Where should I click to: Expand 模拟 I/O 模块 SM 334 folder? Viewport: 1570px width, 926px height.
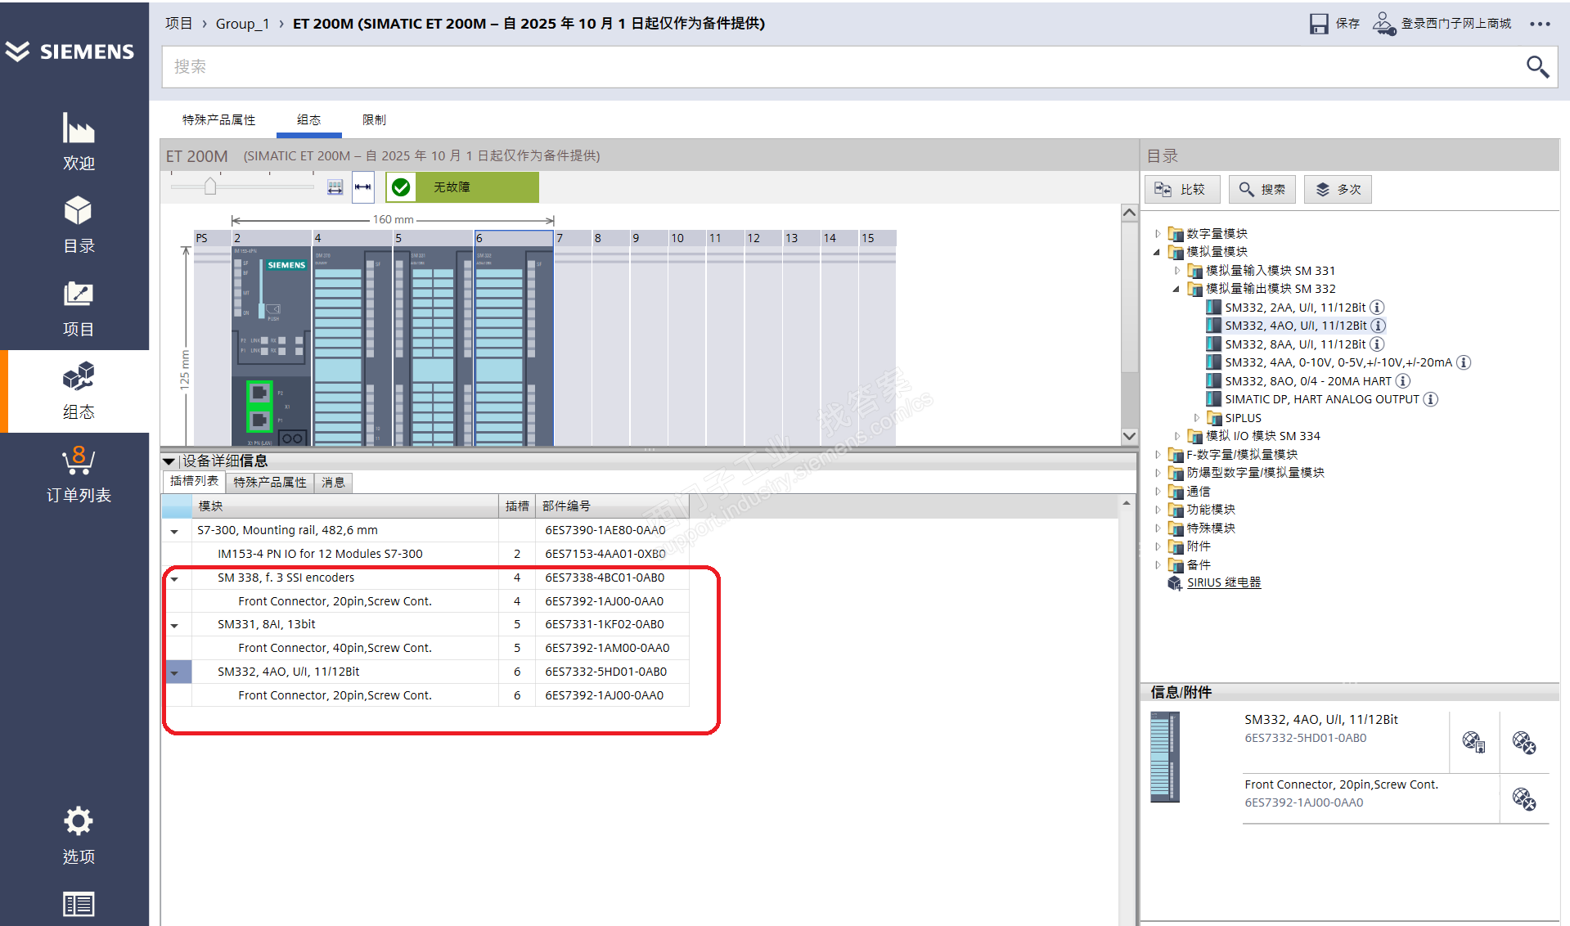coord(1176,436)
